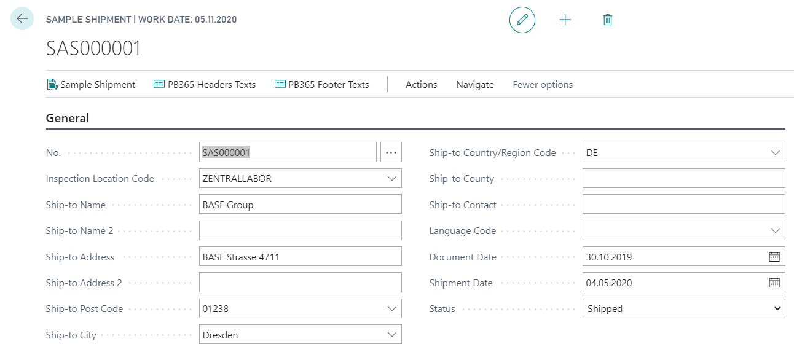
Task: Open the Status dropdown
Action: (684, 308)
